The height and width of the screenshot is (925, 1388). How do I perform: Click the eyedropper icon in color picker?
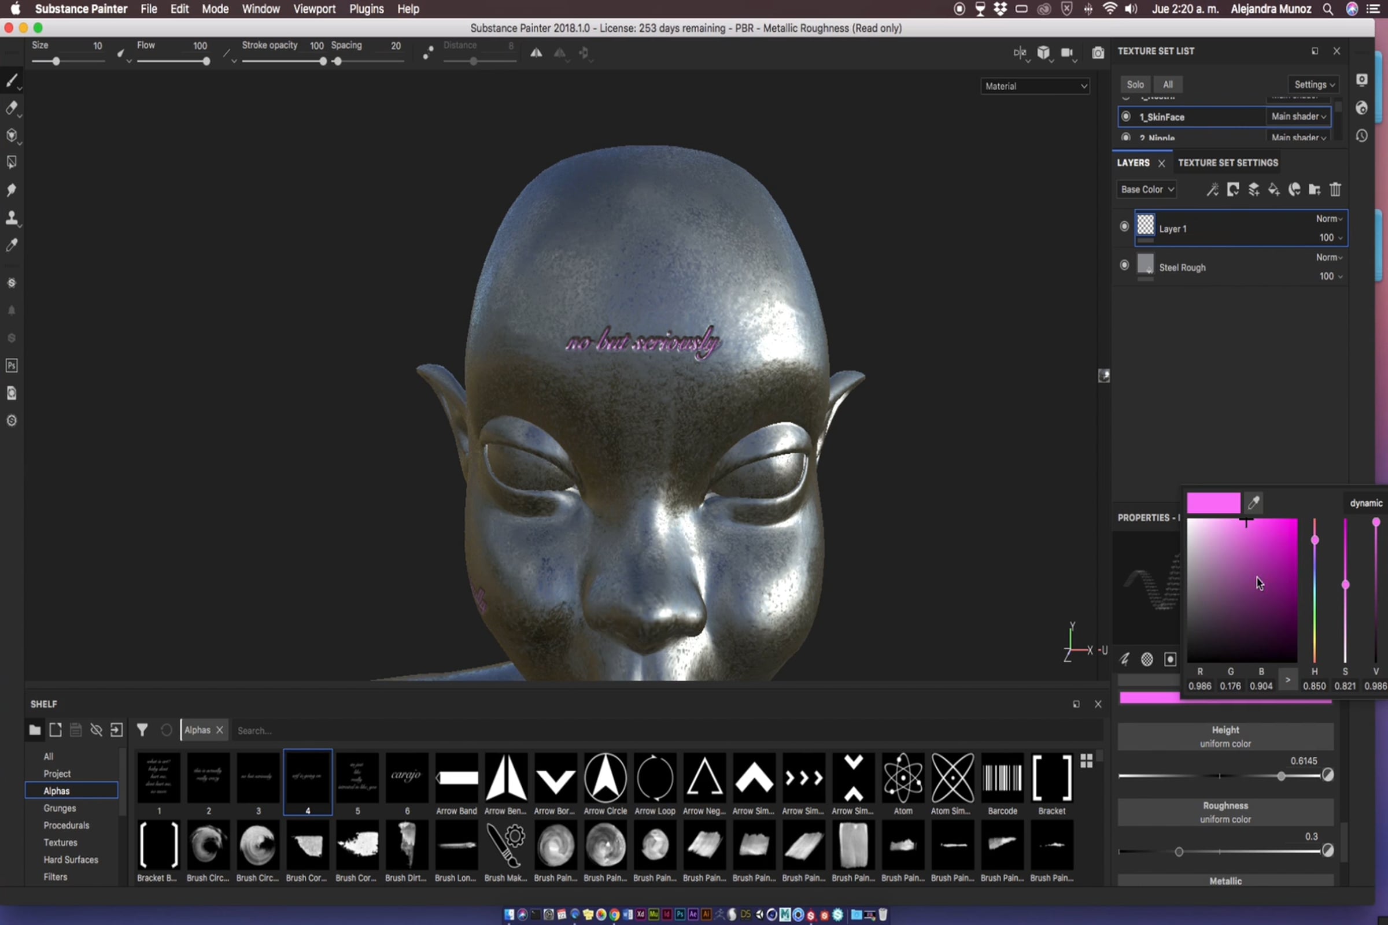click(1253, 502)
